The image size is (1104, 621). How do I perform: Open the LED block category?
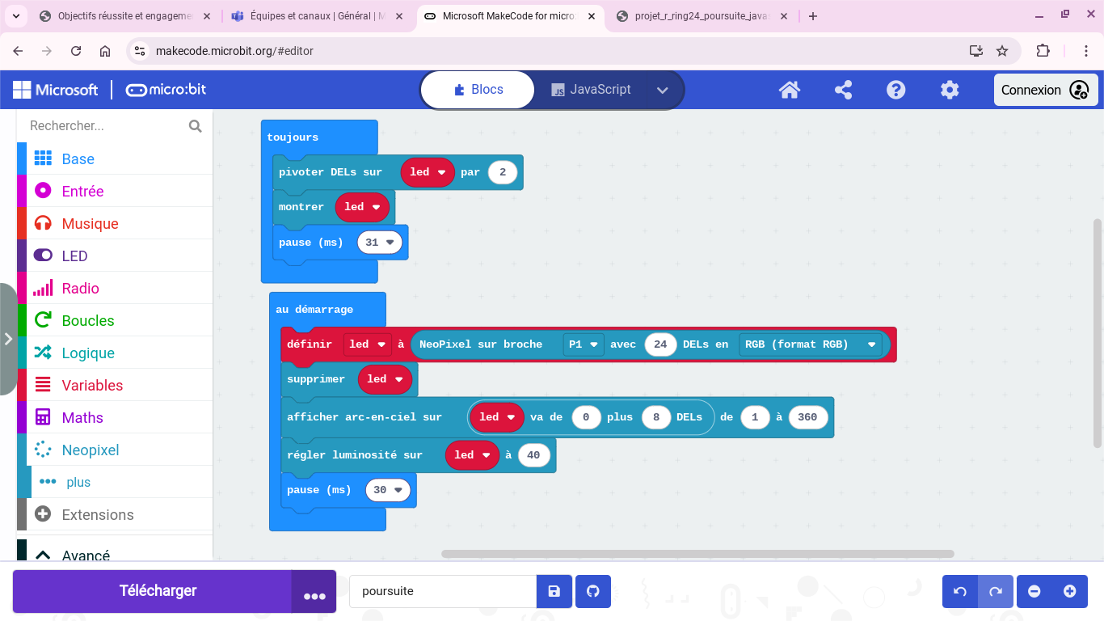(x=115, y=256)
